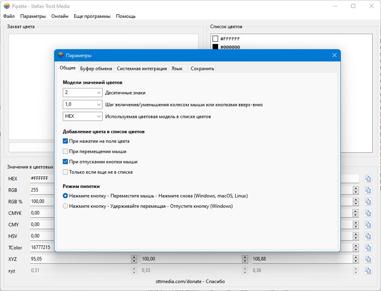381x291 pixels.
Task: Enable 'При перемещении мыши' checkbox
Action: click(66, 151)
